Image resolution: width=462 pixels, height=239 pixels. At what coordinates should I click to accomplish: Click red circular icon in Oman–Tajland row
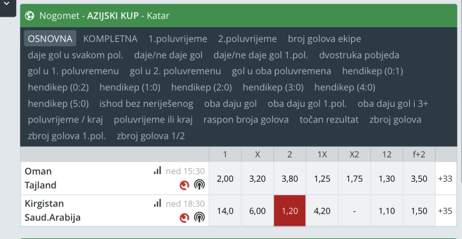coord(184,185)
